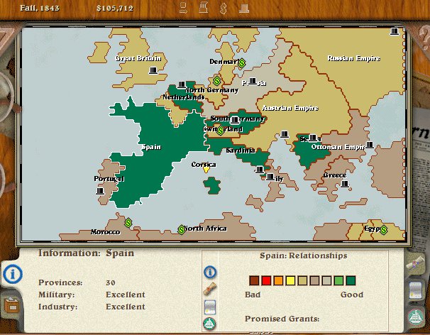Click the 'Greece' map label

(335, 175)
